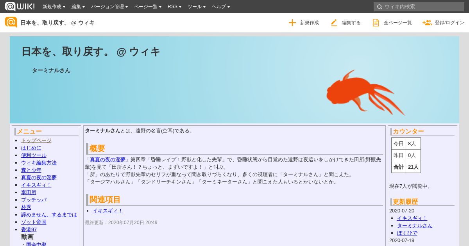This screenshot has height=246, width=469.
Task: Open 諦めません、するまでは page link
Action: click(49, 214)
